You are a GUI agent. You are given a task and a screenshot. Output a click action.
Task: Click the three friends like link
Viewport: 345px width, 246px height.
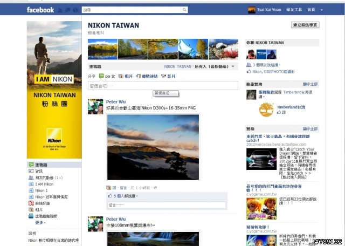[x=266, y=65]
